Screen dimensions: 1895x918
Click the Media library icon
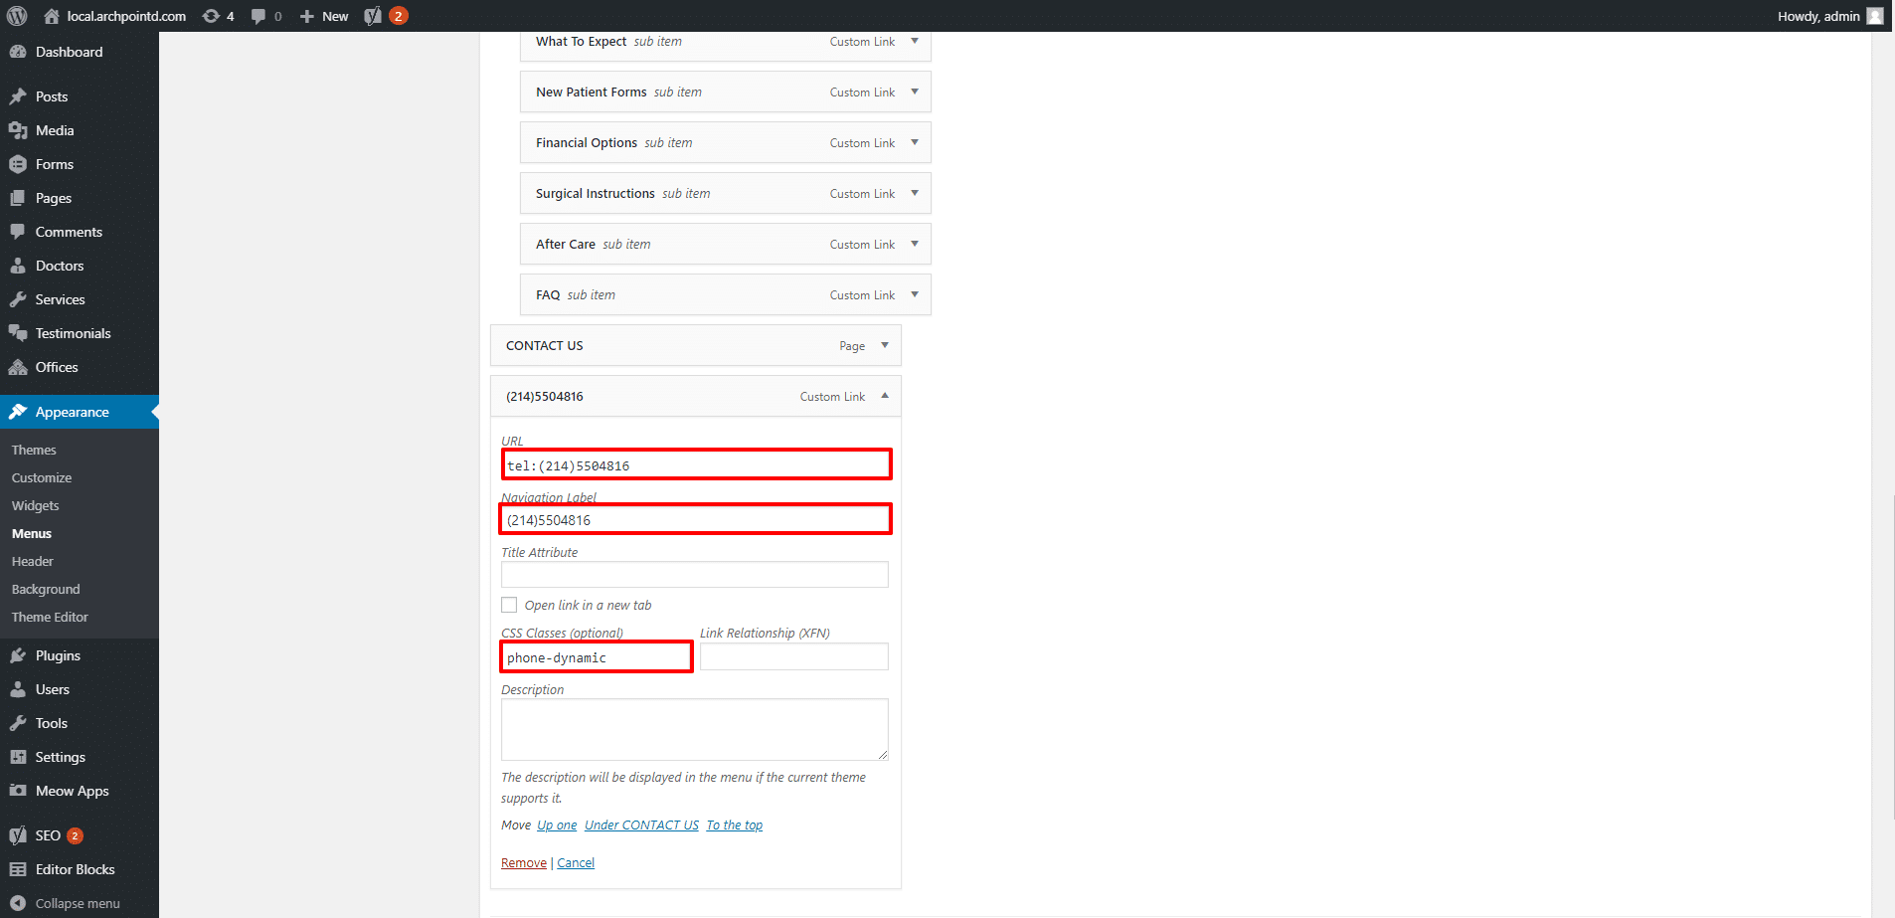[x=18, y=130]
